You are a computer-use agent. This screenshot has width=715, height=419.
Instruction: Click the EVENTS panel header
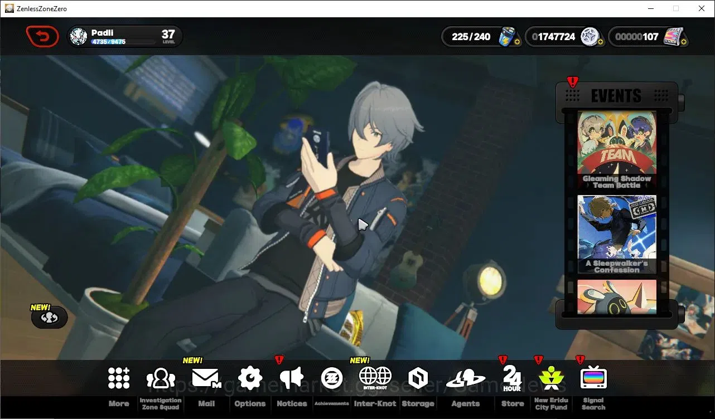tap(616, 96)
